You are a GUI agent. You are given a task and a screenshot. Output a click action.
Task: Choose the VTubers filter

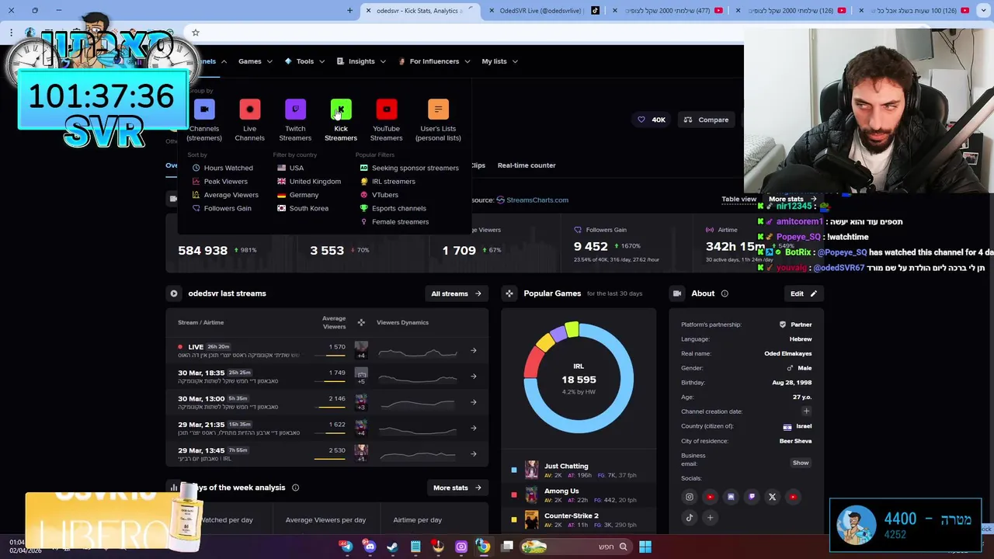[x=378, y=195]
